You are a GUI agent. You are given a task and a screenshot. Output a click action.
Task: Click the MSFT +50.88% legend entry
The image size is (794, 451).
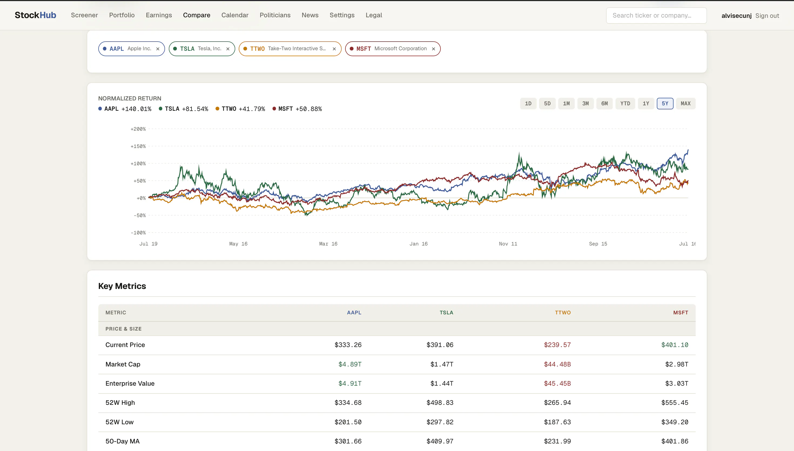coord(297,109)
